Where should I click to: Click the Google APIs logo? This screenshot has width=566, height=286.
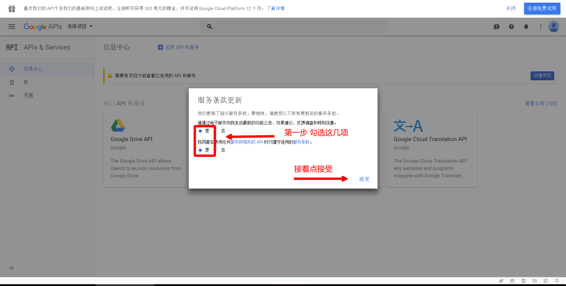pos(43,27)
